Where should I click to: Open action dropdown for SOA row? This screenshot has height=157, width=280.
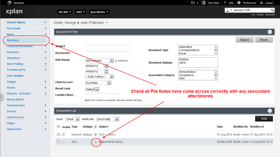[x=63, y=142]
